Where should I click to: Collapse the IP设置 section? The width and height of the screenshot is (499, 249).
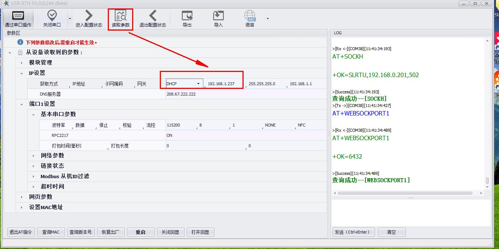(x=22, y=73)
